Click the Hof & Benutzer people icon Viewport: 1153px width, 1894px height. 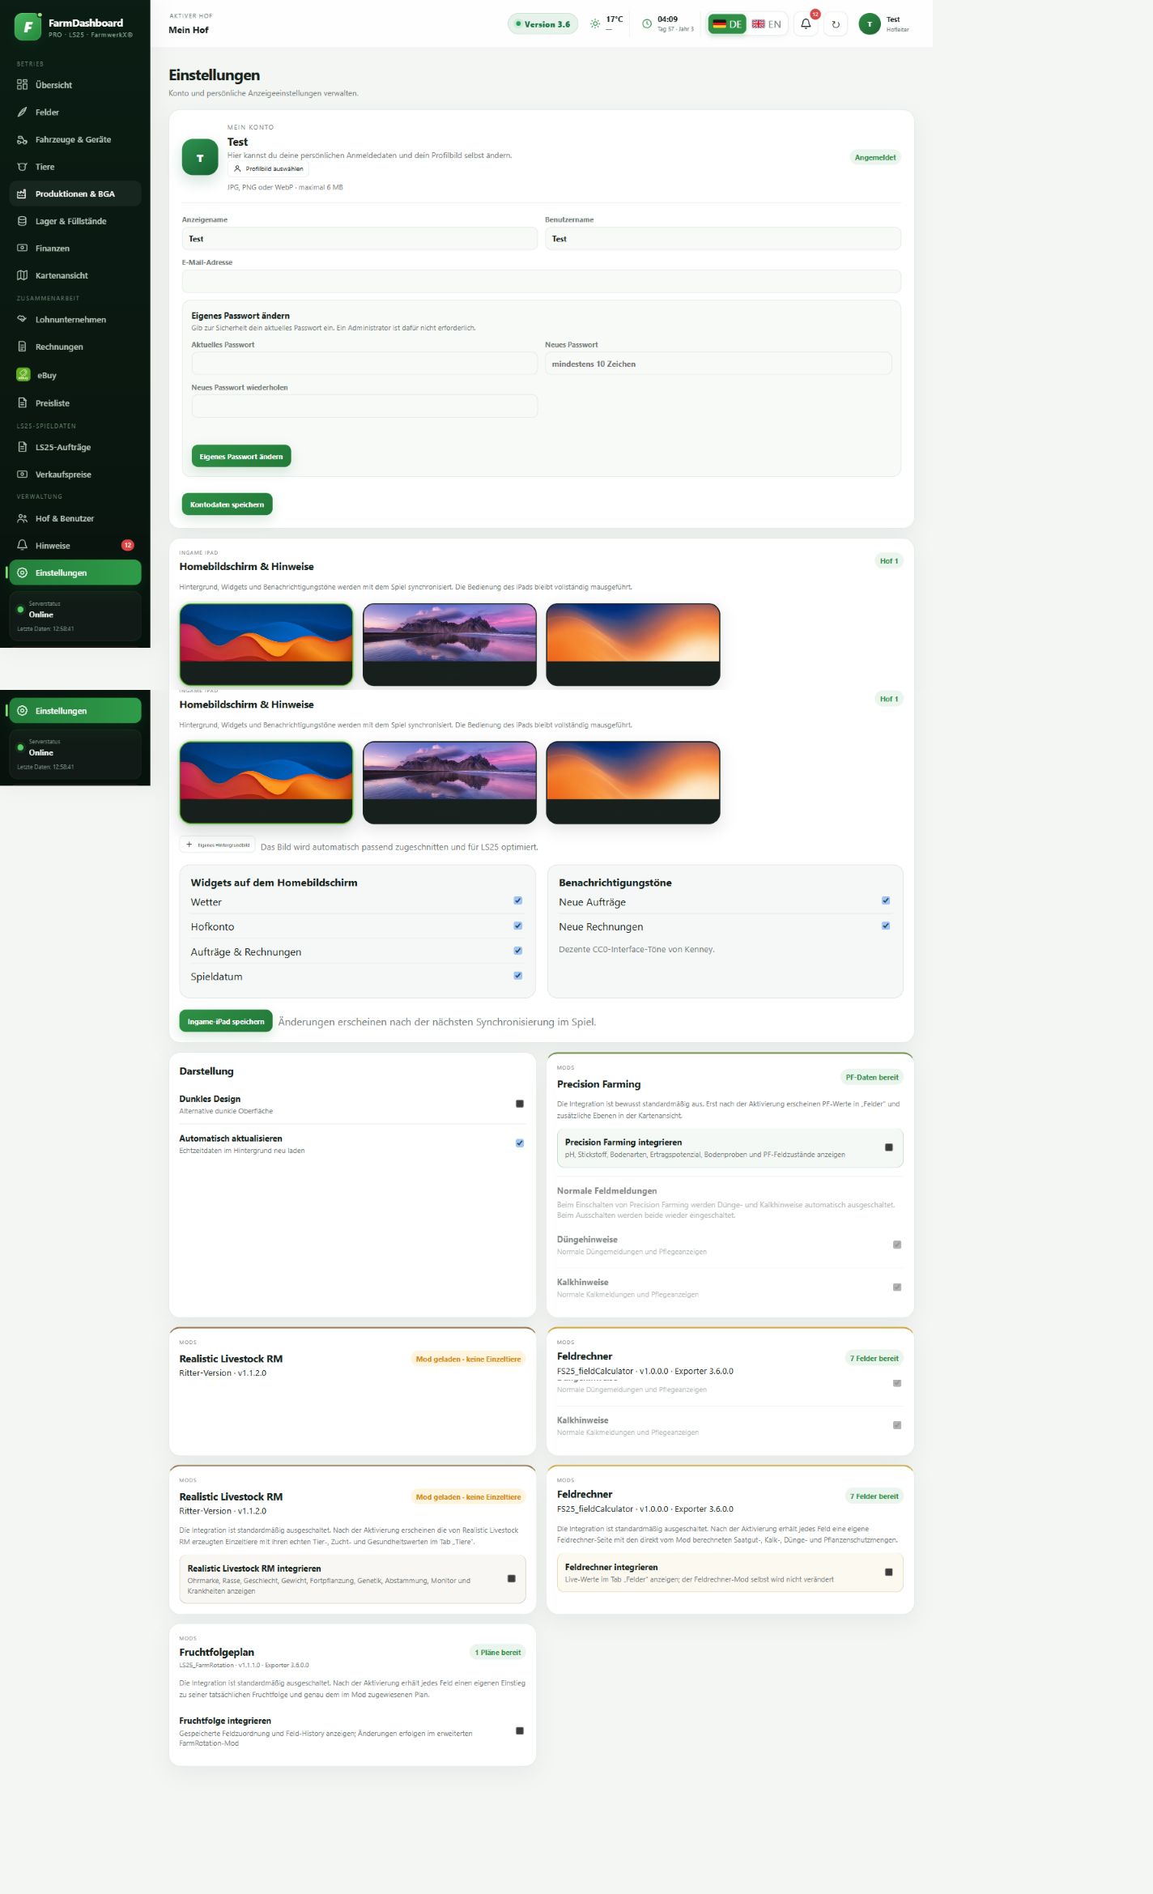(23, 518)
